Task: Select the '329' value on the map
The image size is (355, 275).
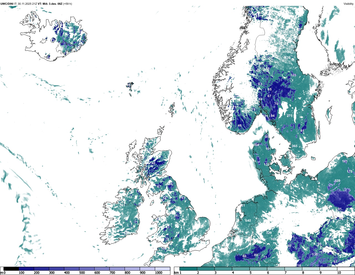Action: pyautogui.click(x=269, y=233)
